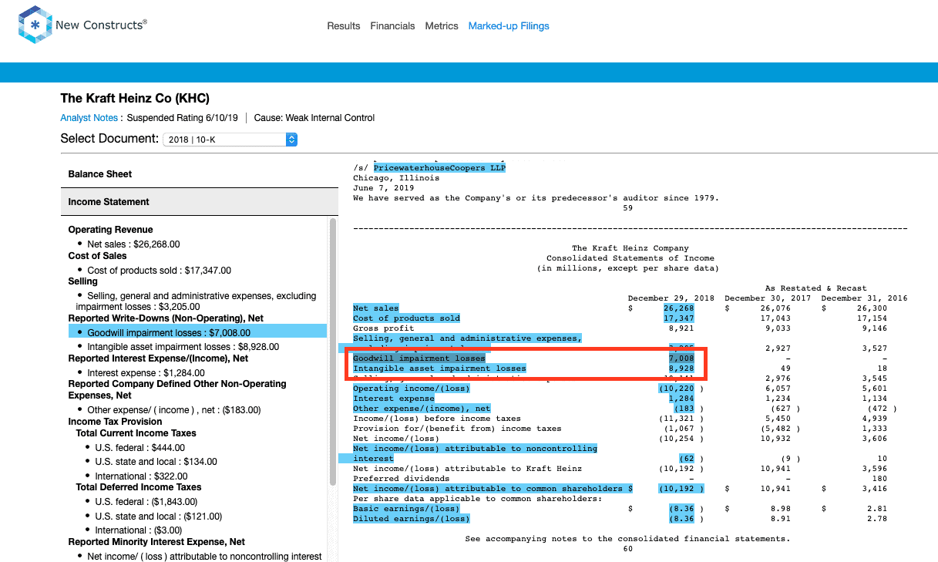
Task: Click highlighted Net sales label in filing
Action: [x=376, y=308]
